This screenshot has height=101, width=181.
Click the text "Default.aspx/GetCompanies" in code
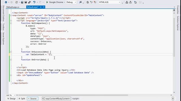pos(52,31)
